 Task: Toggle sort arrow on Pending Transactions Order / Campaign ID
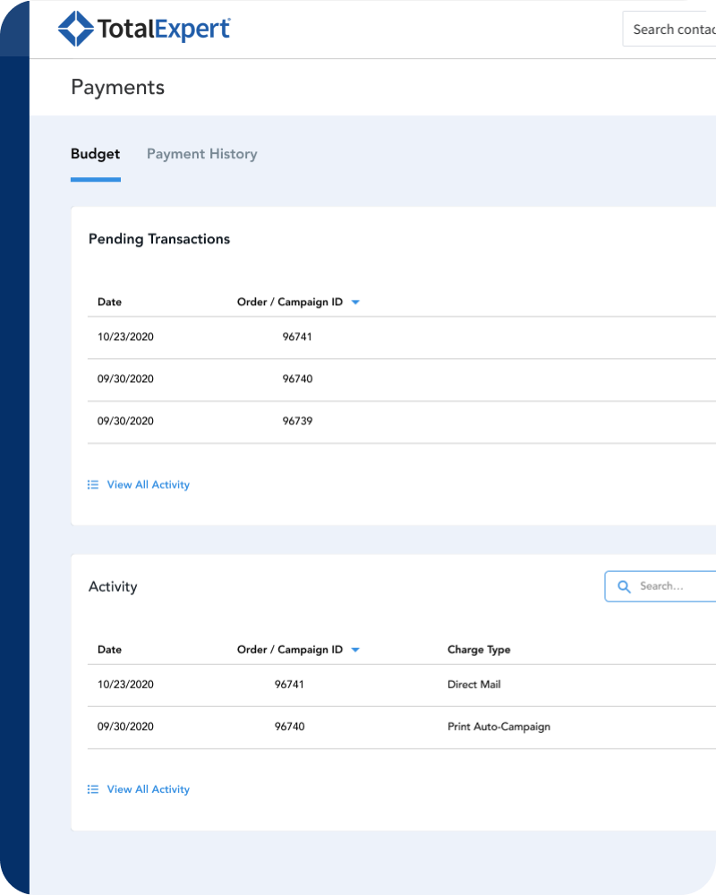tap(355, 303)
